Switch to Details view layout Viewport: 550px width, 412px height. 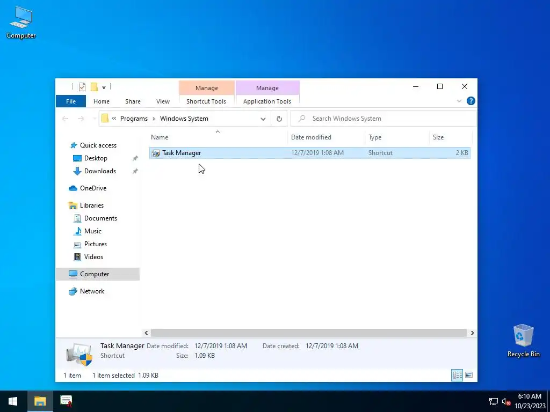(457, 375)
